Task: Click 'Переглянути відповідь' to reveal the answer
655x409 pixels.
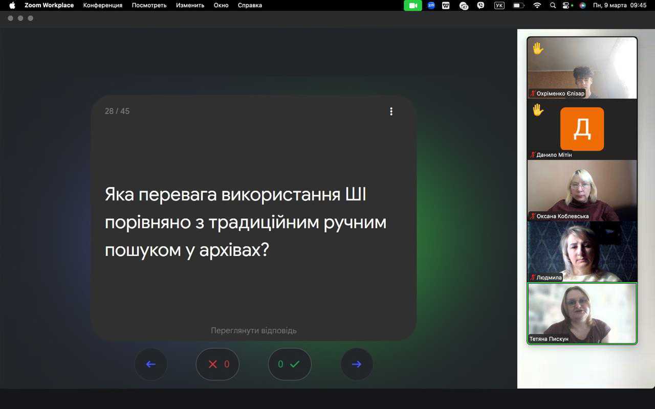Action: pyautogui.click(x=253, y=330)
